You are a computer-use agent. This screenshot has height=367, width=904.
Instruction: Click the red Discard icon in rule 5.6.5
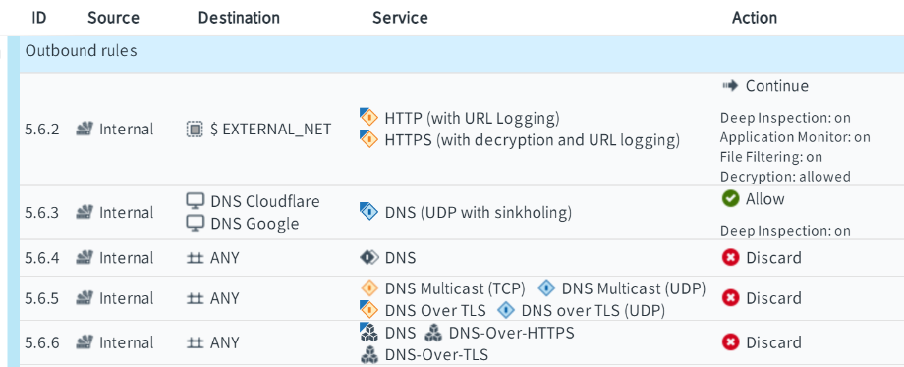[730, 298]
